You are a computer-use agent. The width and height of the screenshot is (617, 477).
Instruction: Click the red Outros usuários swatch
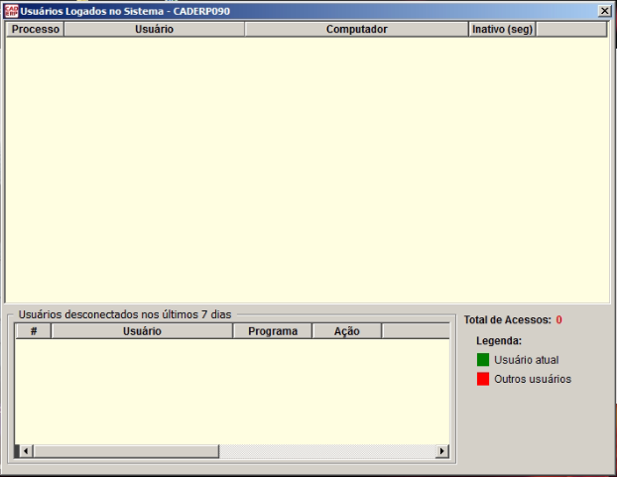click(x=483, y=379)
